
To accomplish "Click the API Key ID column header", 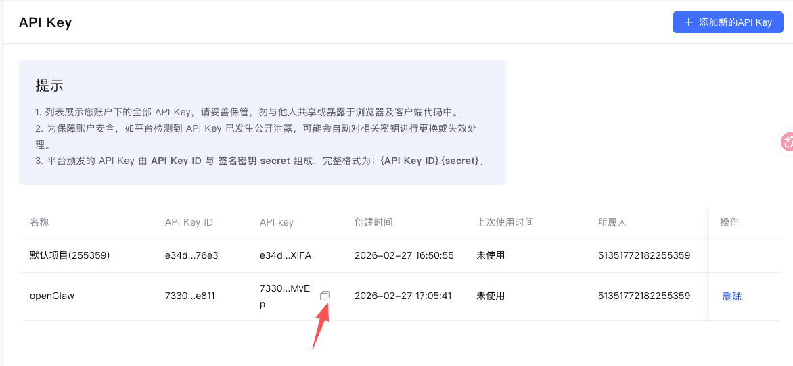I will [x=189, y=222].
